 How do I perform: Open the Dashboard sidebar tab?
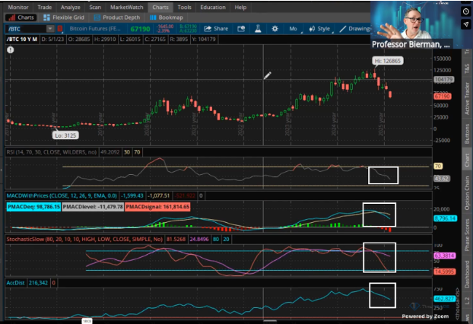tap(467, 274)
